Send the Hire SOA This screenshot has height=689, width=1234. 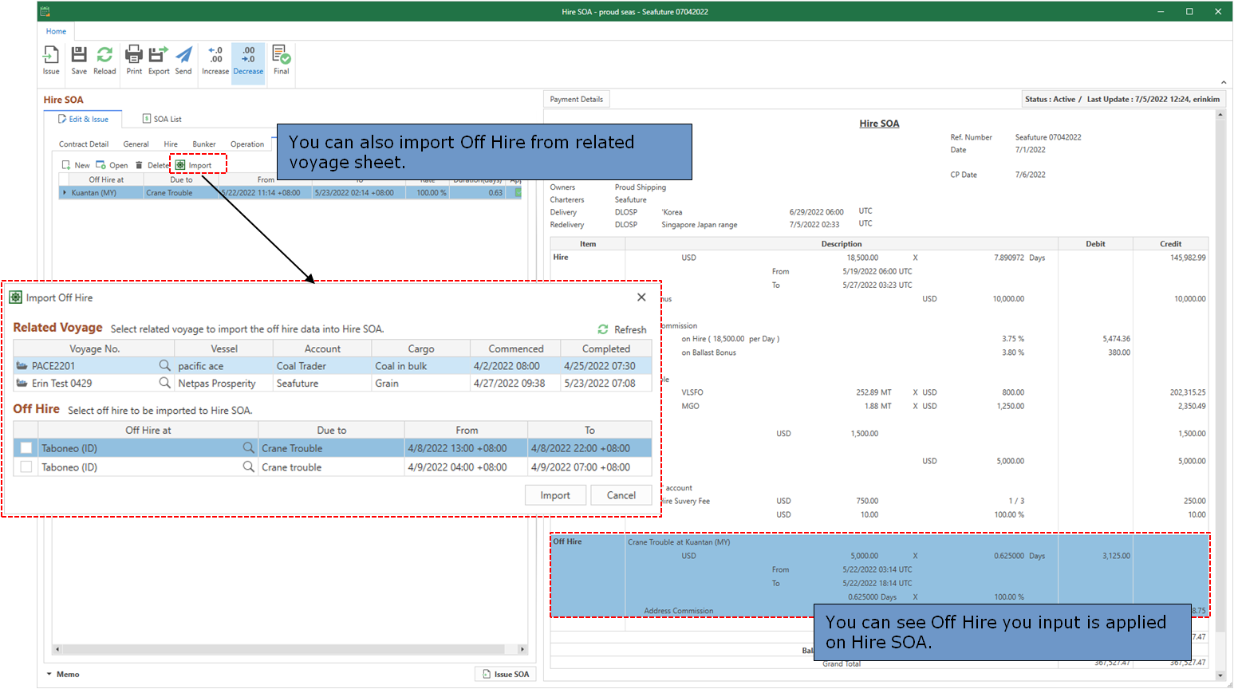pos(183,61)
